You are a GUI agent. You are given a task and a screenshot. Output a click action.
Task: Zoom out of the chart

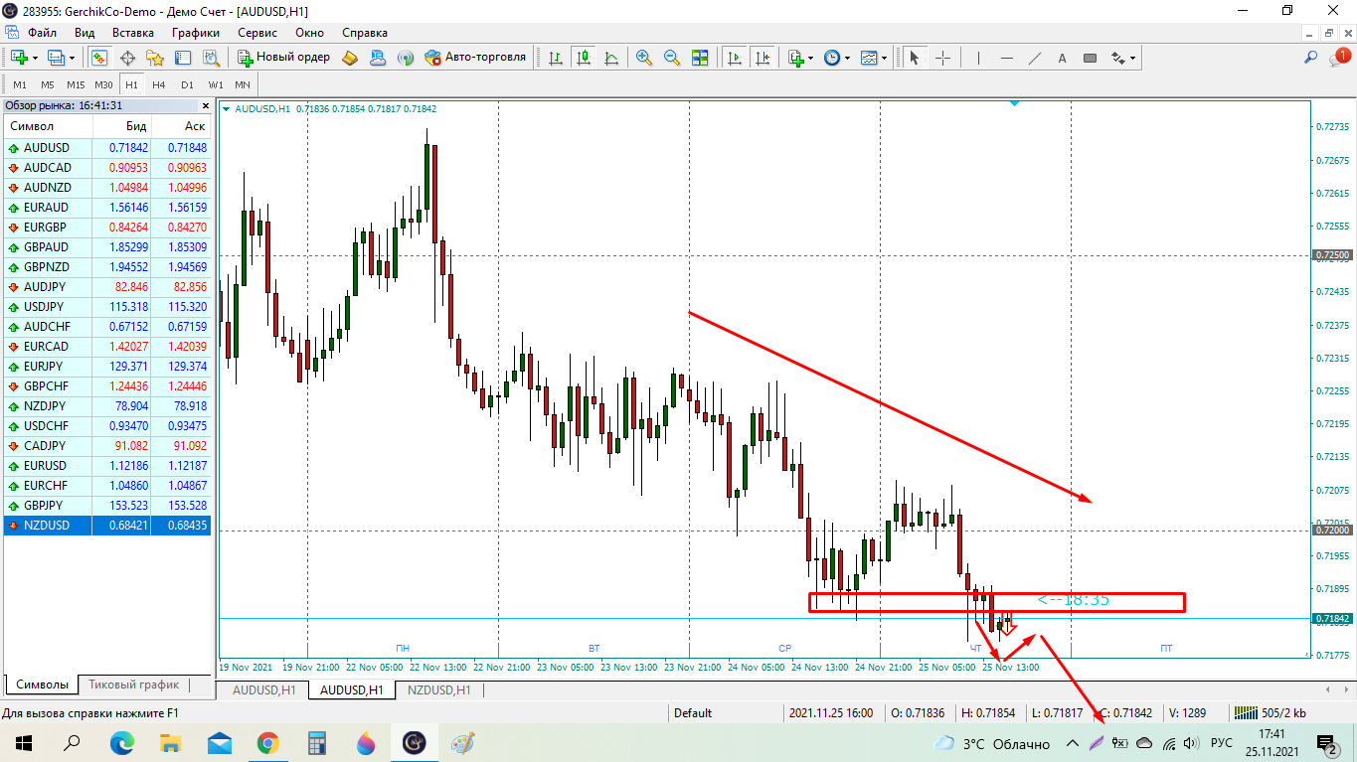tap(672, 58)
